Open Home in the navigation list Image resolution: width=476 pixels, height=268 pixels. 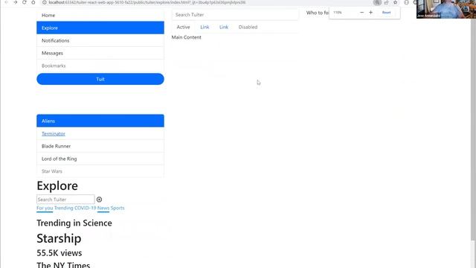click(100, 15)
